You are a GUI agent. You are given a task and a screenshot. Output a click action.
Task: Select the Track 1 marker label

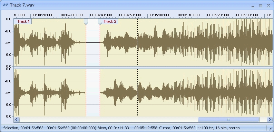[x=23, y=21]
